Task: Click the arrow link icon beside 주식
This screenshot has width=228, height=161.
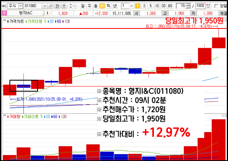Action: pos(4,6)
